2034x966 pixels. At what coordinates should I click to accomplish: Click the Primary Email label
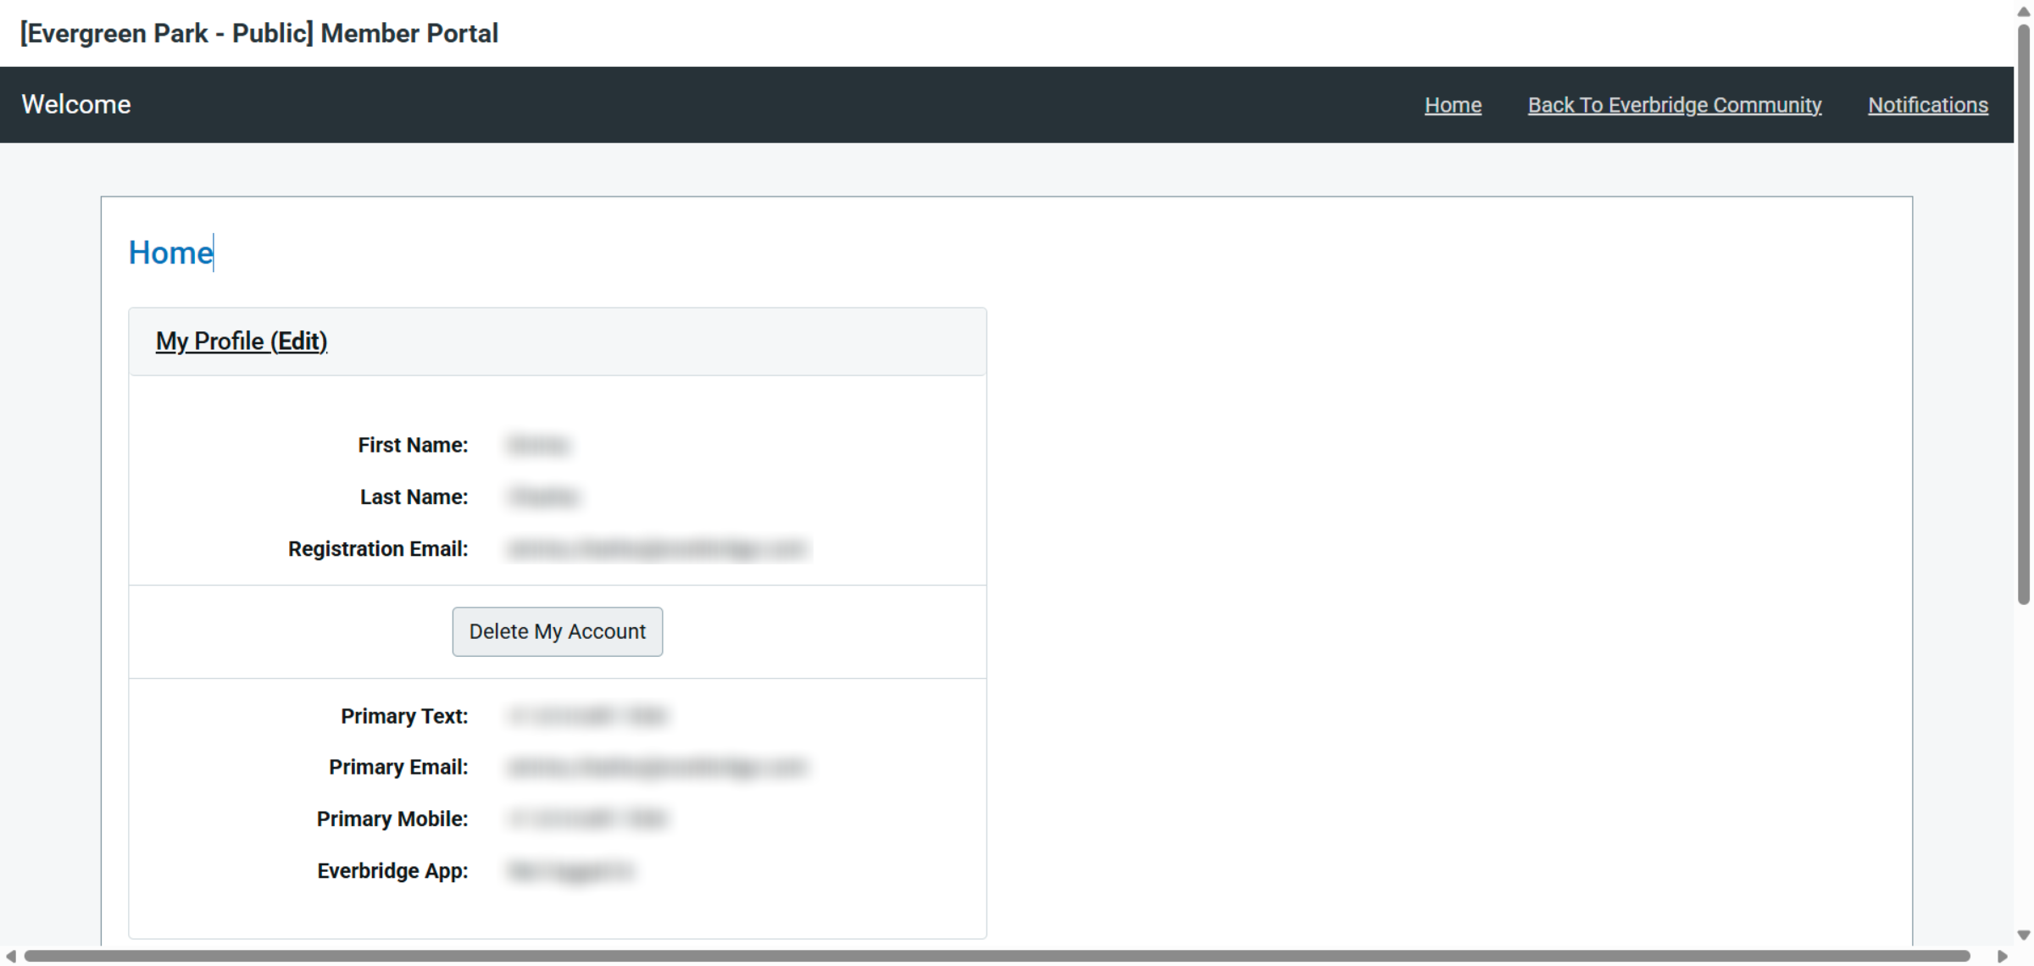[398, 767]
